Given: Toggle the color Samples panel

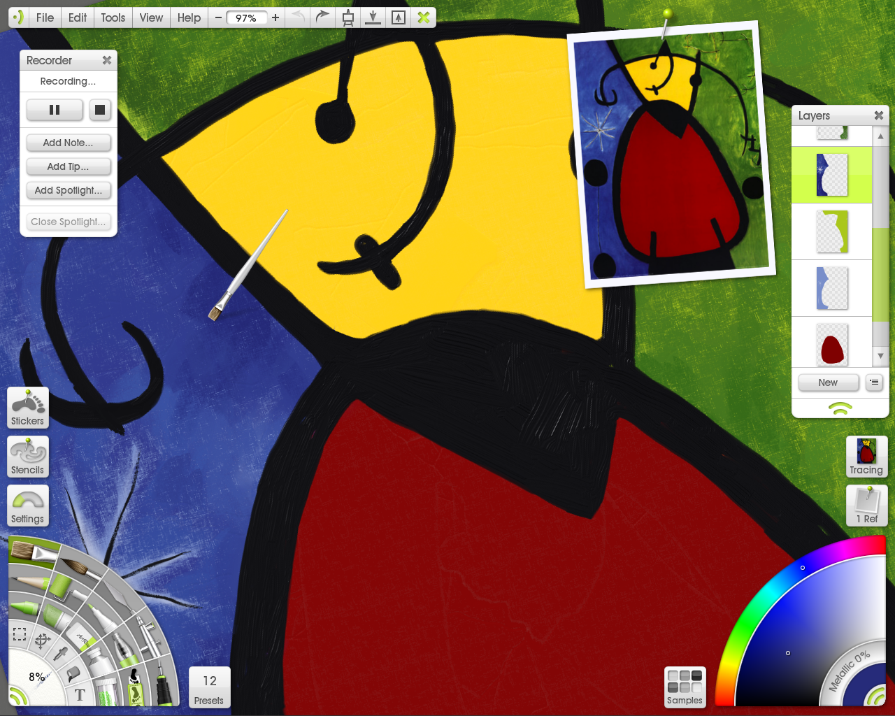Looking at the screenshot, I should pos(685,688).
